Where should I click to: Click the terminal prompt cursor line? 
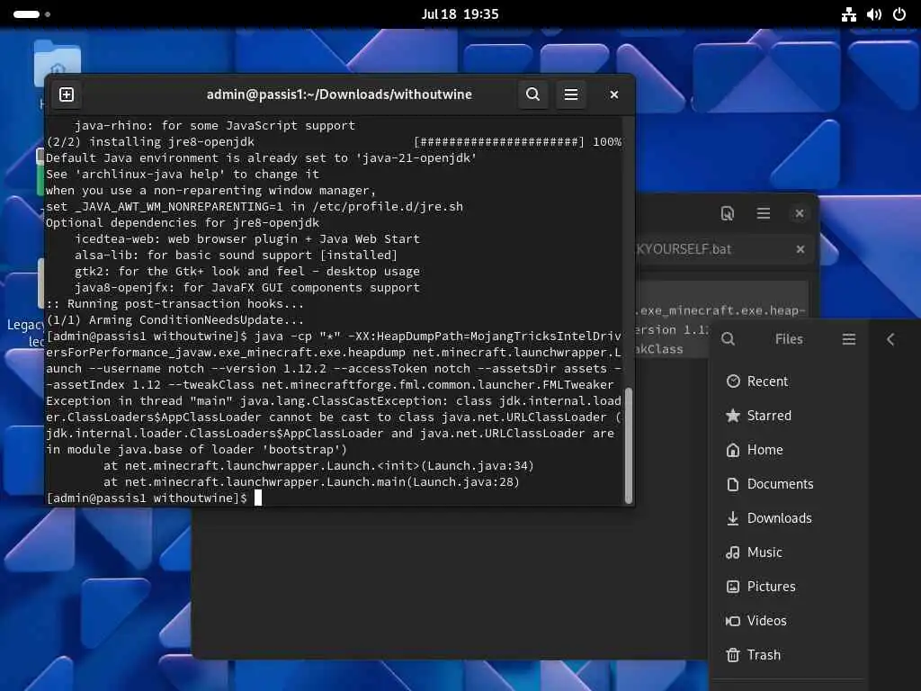(x=154, y=498)
